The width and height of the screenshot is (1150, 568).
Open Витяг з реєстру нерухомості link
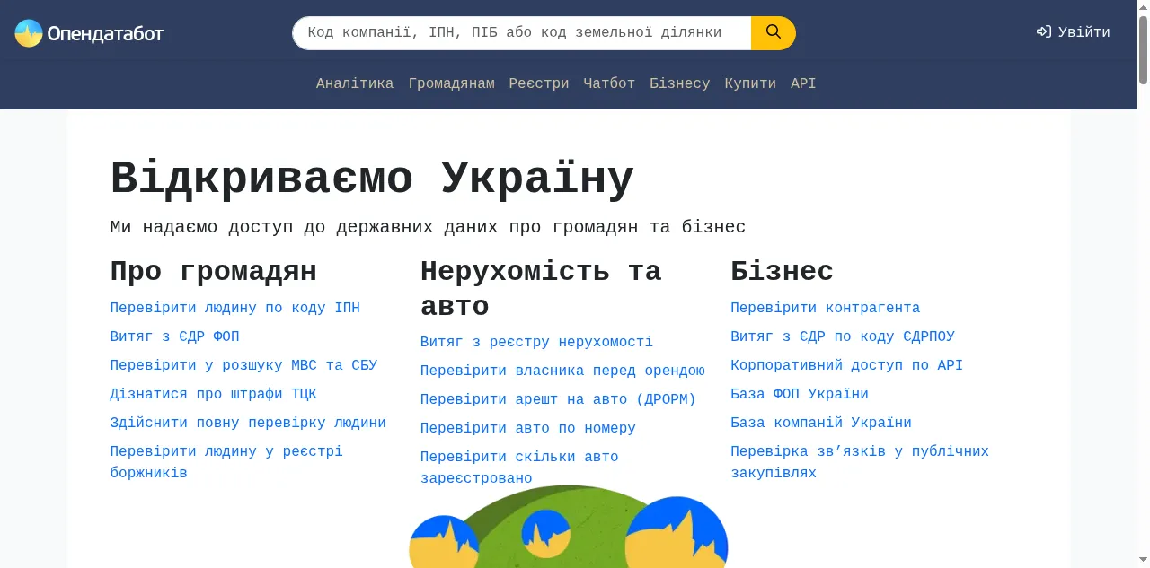(536, 342)
